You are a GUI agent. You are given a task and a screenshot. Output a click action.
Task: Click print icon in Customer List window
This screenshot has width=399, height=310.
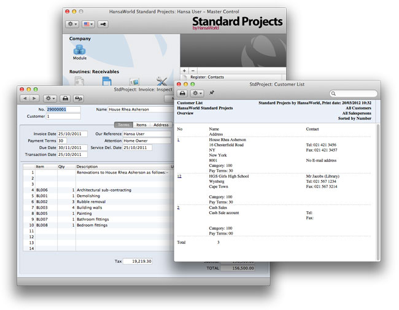click(182, 93)
